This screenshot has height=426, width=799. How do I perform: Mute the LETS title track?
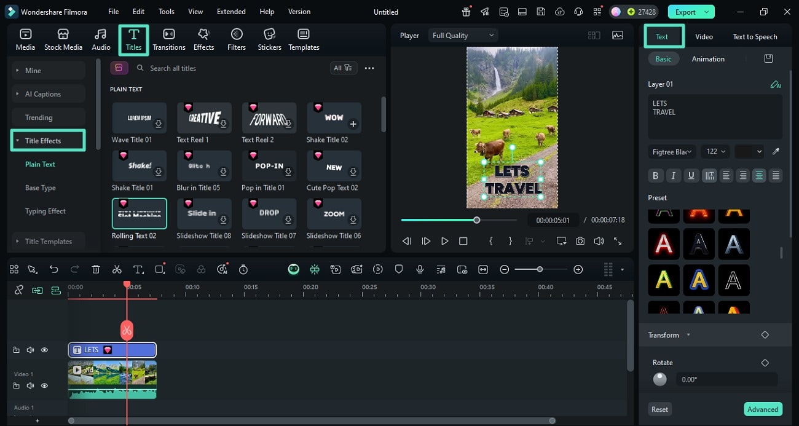(x=30, y=350)
